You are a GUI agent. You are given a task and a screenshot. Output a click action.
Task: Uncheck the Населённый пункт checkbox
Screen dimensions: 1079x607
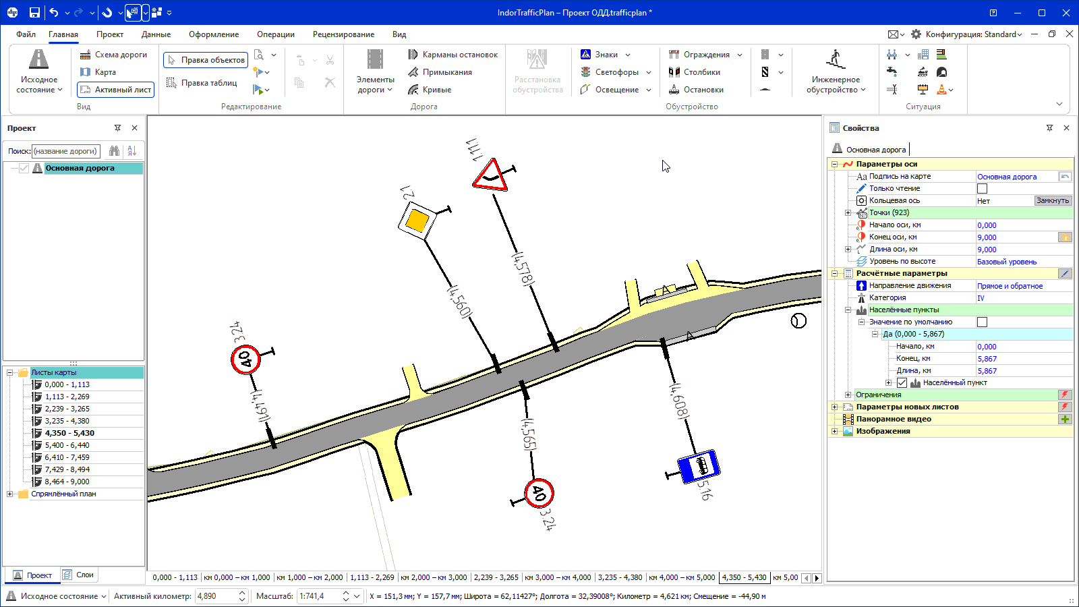[x=902, y=383]
